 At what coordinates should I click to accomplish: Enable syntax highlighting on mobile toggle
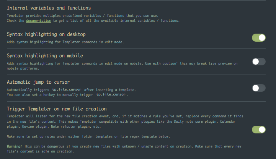258,61
